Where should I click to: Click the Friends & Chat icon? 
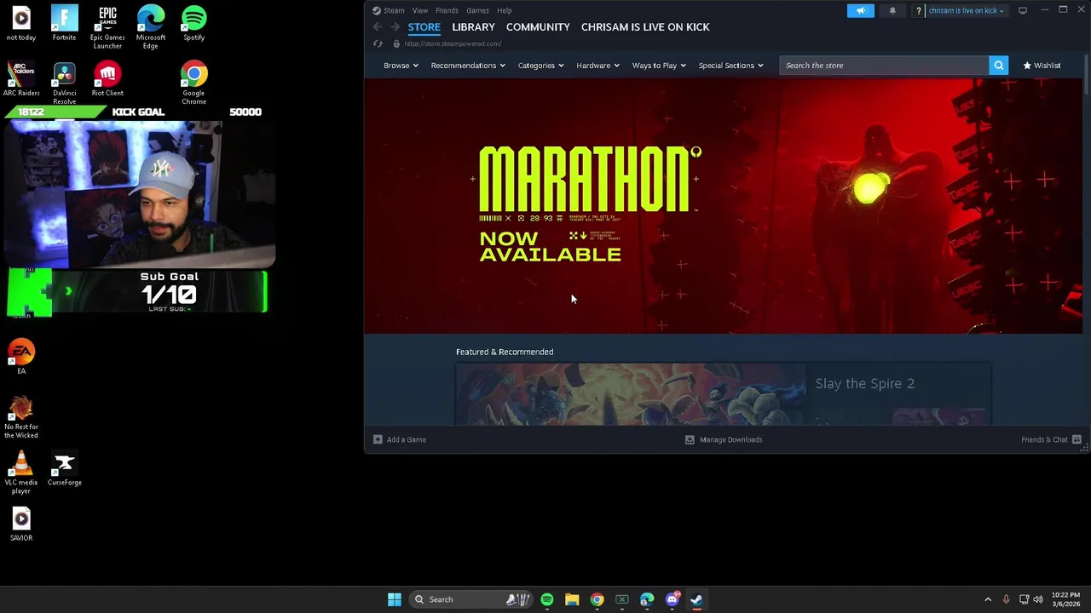pos(1077,439)
